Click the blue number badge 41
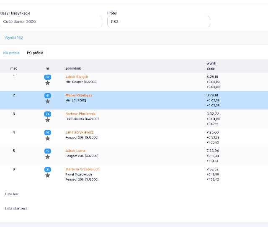This screenshot has height=227, width=268. pos(48,96)
